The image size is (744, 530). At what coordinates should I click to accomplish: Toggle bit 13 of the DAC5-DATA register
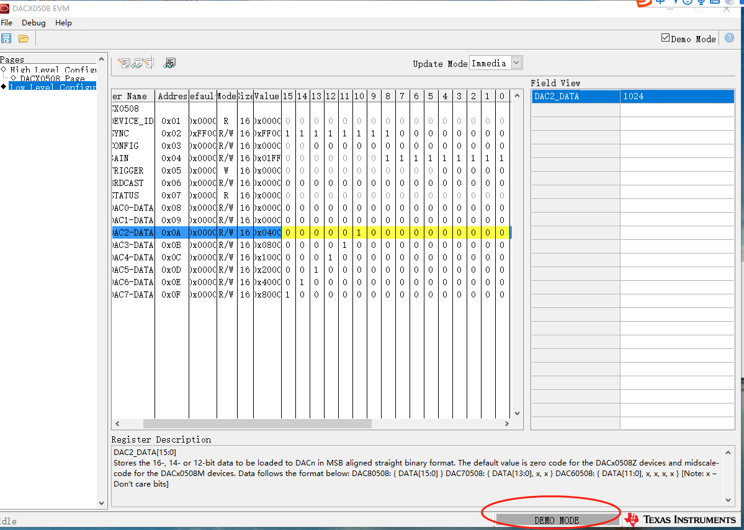click(316, 270)
